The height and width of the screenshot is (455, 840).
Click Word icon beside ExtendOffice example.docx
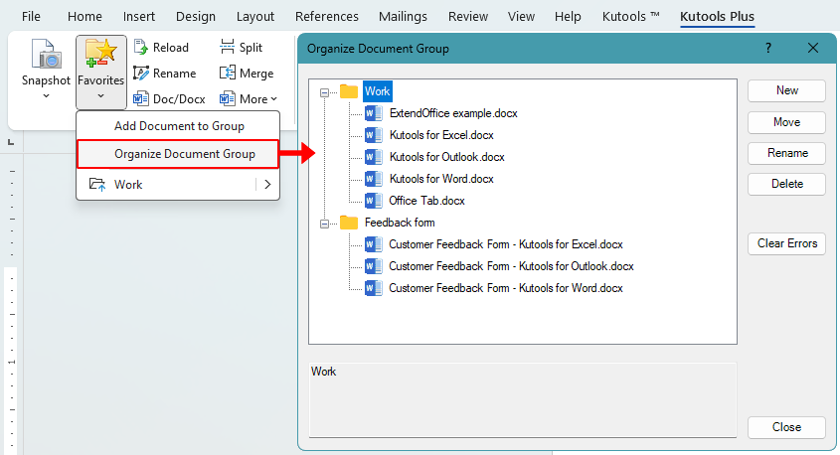pyautogui.click(x=374, y=113)
